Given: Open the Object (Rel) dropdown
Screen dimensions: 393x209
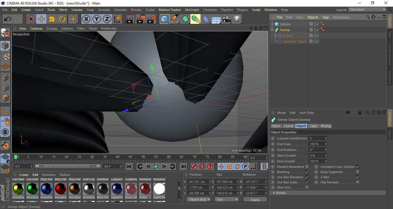Looking at the screenshot, I should point(199,200).
